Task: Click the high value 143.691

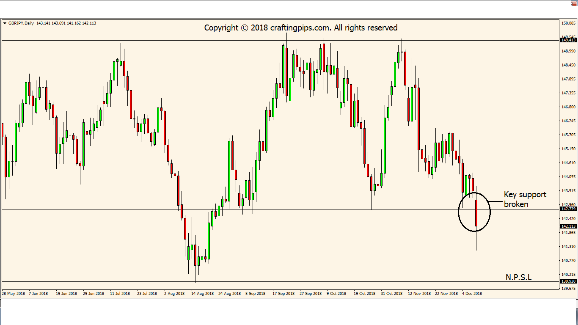Action: pyautogui.click(x=59, y=23)
